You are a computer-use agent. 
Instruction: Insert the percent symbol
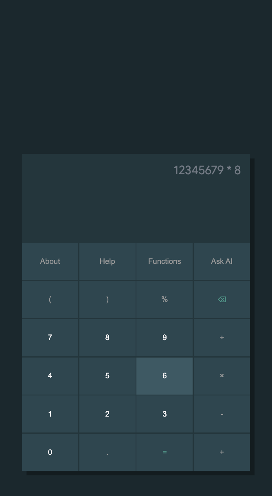click(x=165, y=299)
